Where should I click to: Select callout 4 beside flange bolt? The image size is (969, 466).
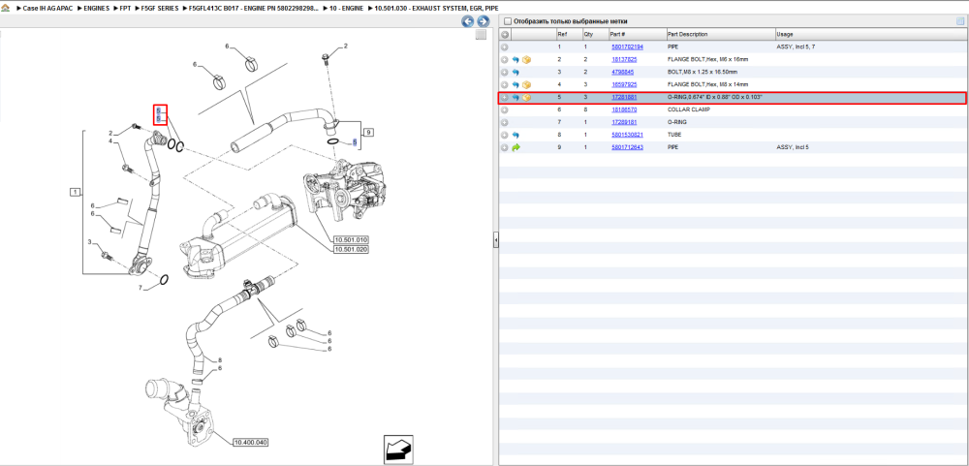(110, 141)
